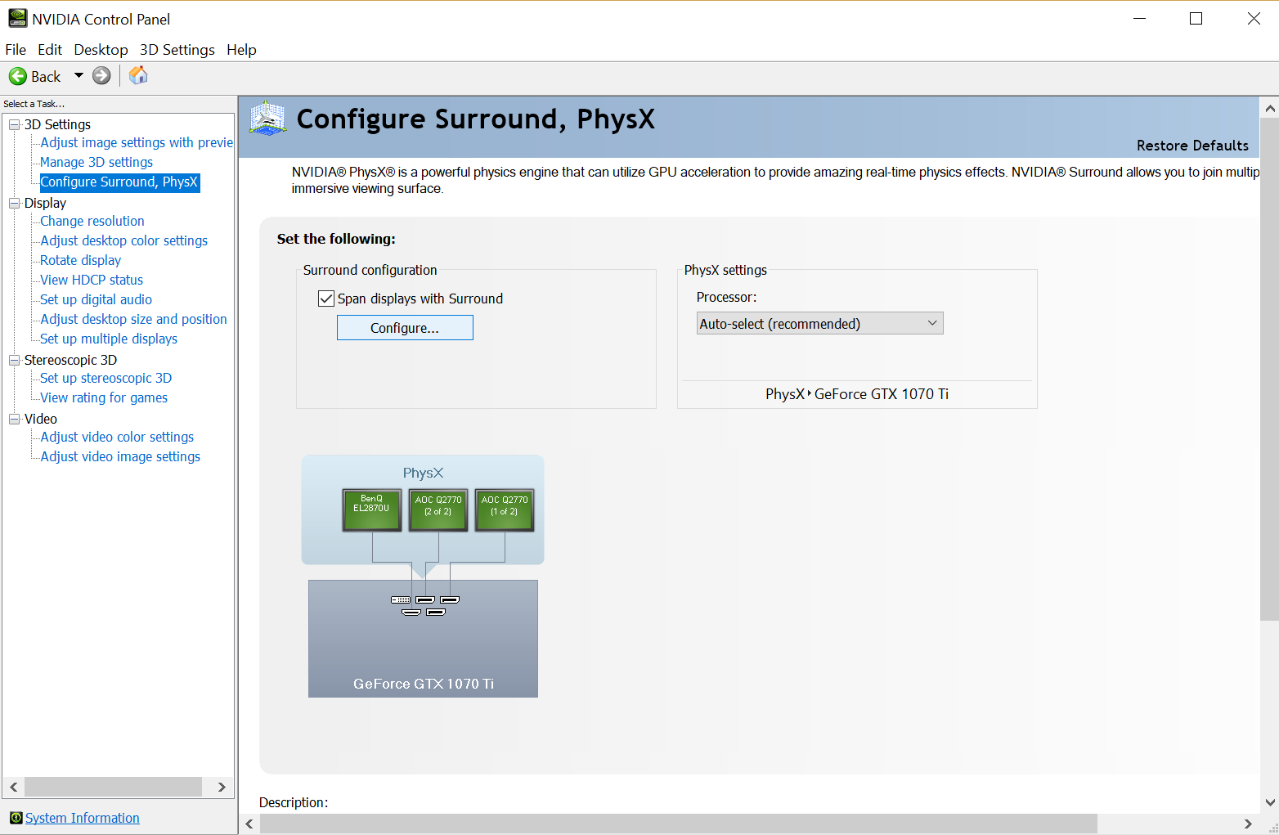The image size is (1279, 835).
Task: Open the 3D Settings menu
Action: coord(177,50)
